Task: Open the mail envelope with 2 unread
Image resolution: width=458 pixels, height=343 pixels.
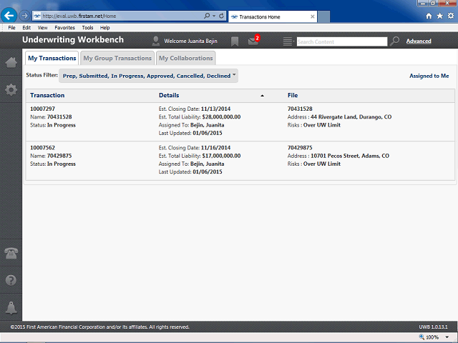Action: click(x=253, y=41)
